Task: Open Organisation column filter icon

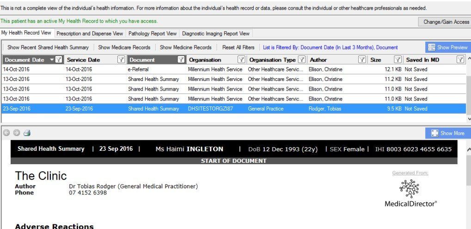Action: tap(241, 60)
